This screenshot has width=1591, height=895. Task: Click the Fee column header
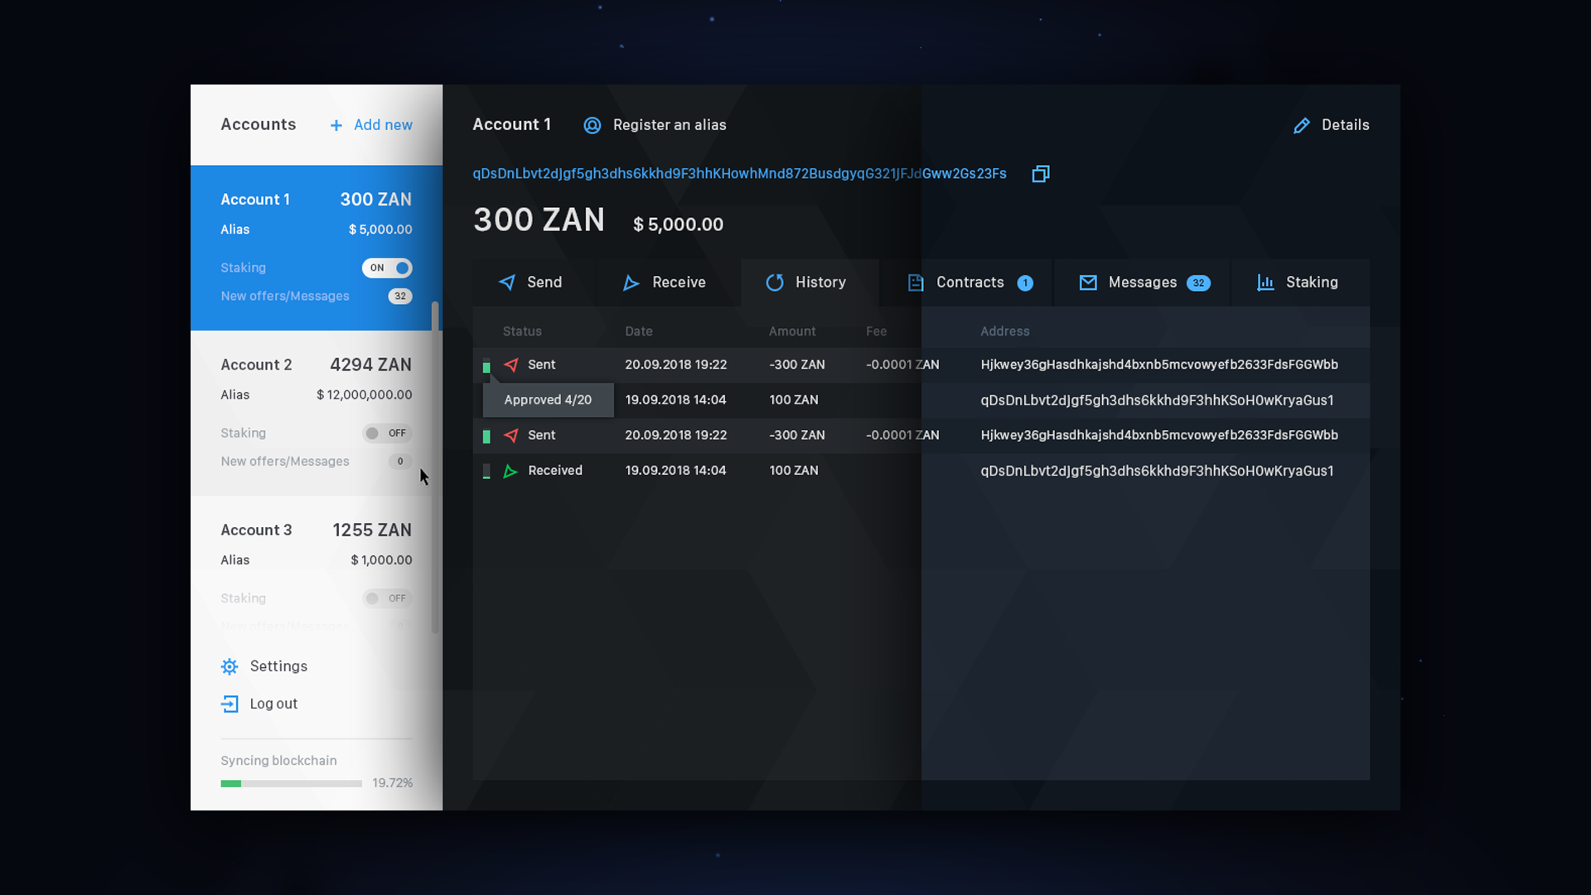(877, 331)
